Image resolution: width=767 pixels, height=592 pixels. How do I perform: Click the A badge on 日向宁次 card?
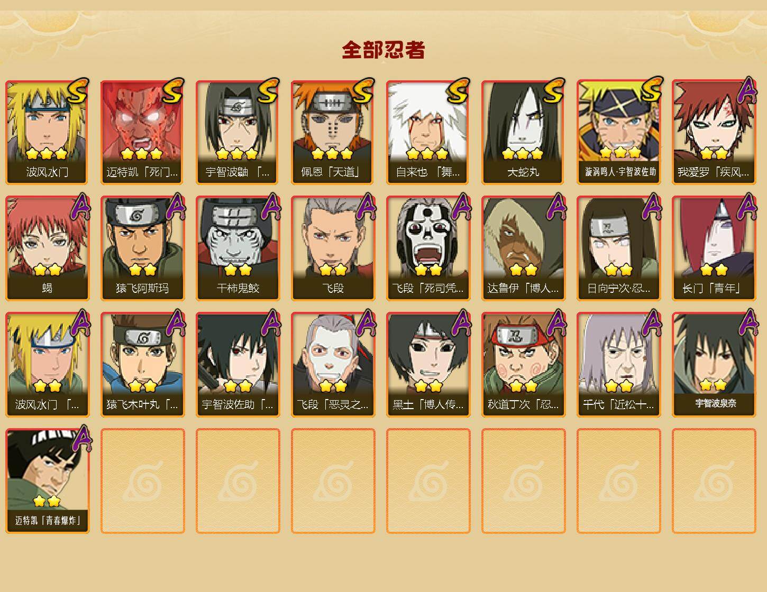click(652, 207)
